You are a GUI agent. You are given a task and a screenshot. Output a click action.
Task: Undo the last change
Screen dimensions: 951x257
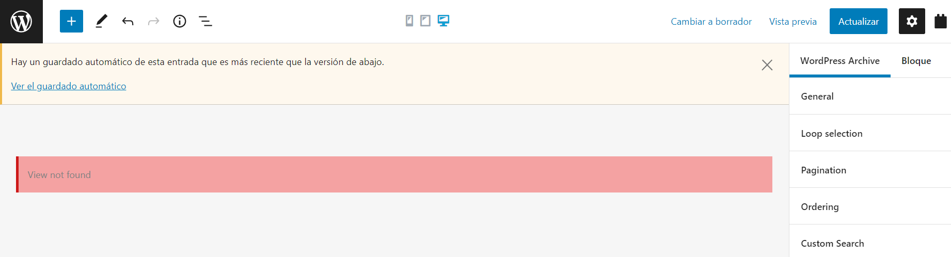(128, 21)
